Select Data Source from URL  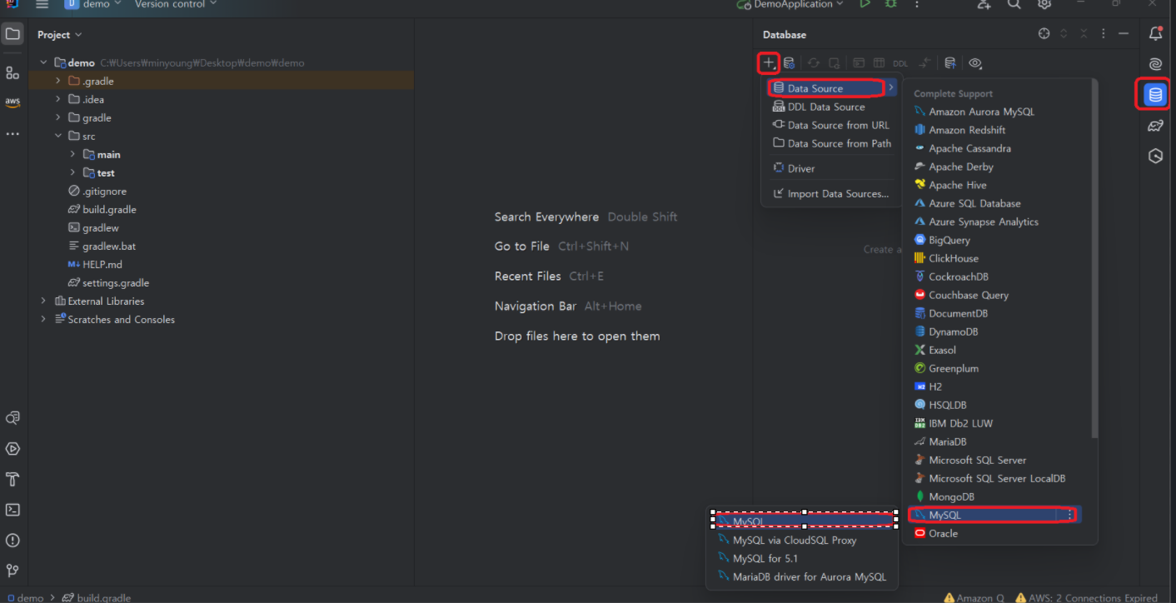[x=831, y=125]
